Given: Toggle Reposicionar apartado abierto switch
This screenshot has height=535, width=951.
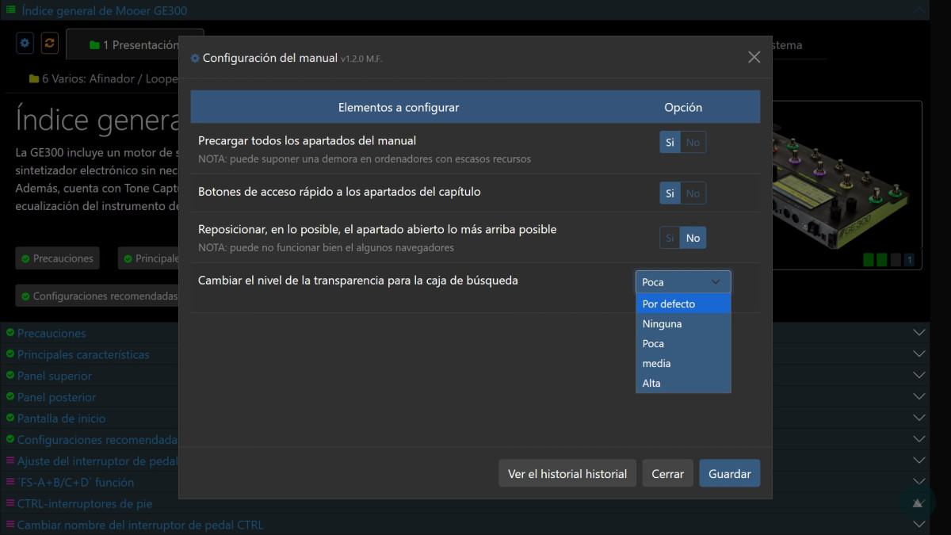Looking at the screenshot, I should tap(682, 238).
